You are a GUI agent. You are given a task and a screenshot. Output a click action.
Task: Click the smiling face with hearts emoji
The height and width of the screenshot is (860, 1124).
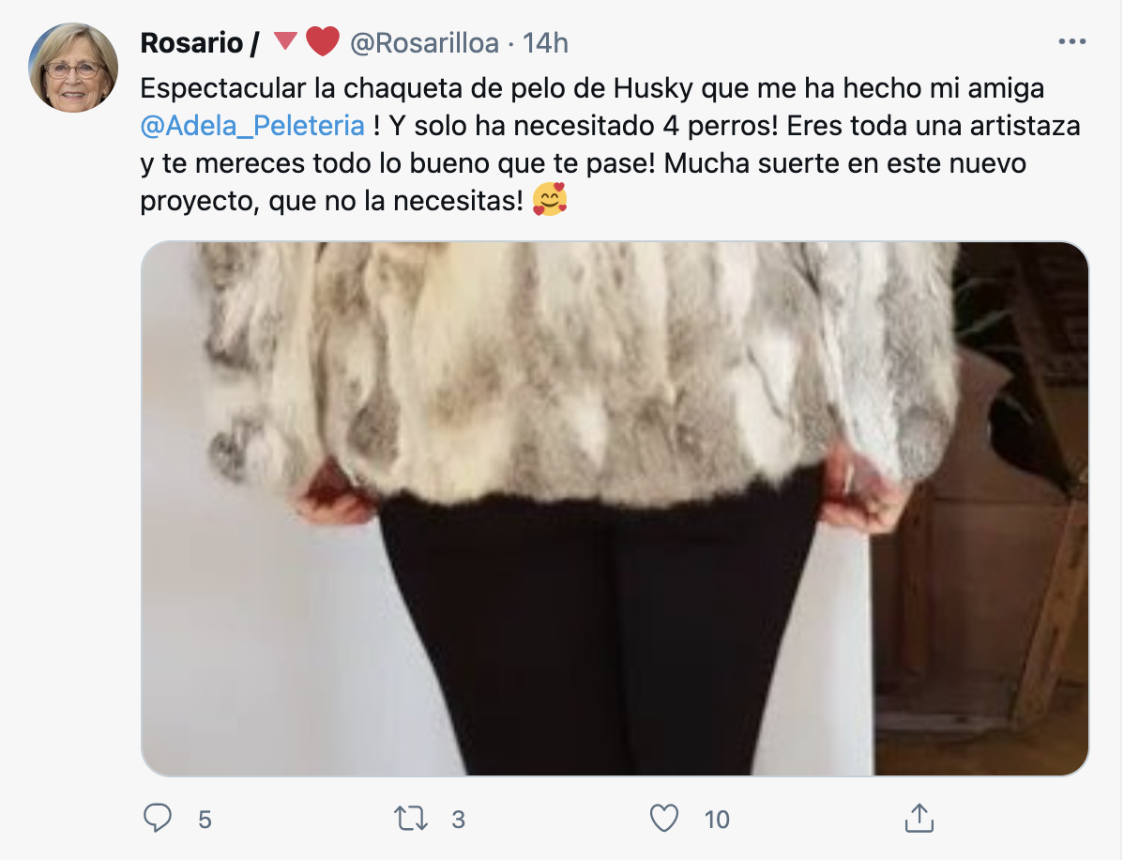coord(550,199)
